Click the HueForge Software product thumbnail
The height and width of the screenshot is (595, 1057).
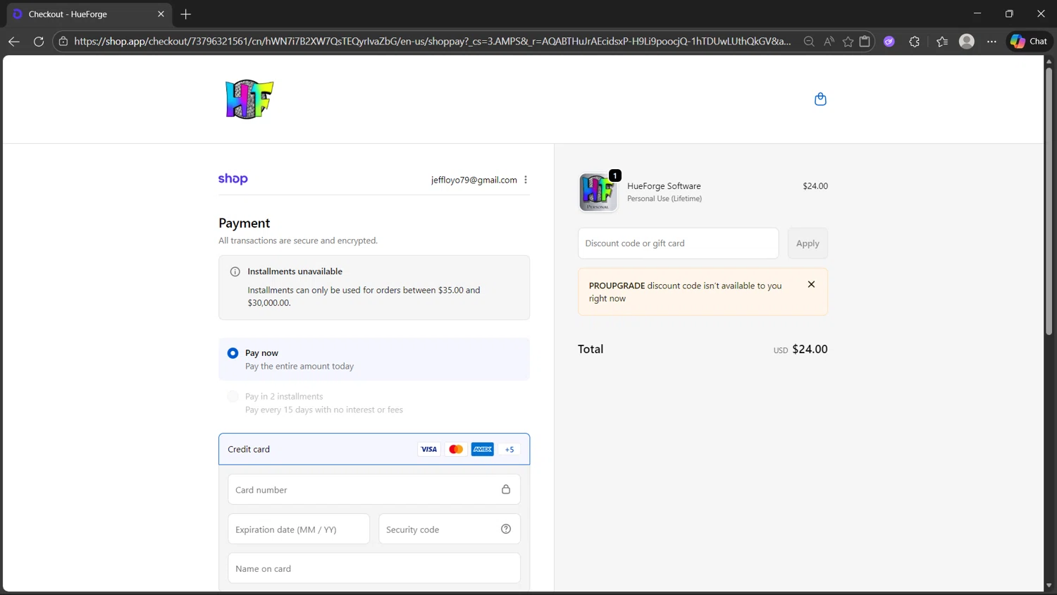[598, 192]
